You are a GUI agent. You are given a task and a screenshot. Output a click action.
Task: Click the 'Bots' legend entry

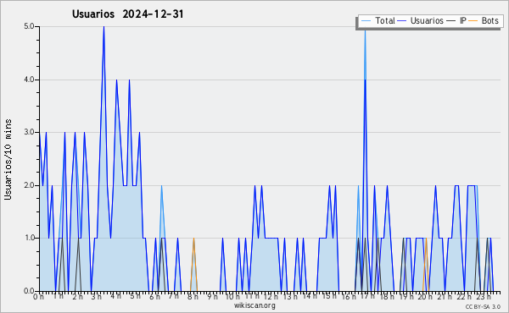[484, 20]
